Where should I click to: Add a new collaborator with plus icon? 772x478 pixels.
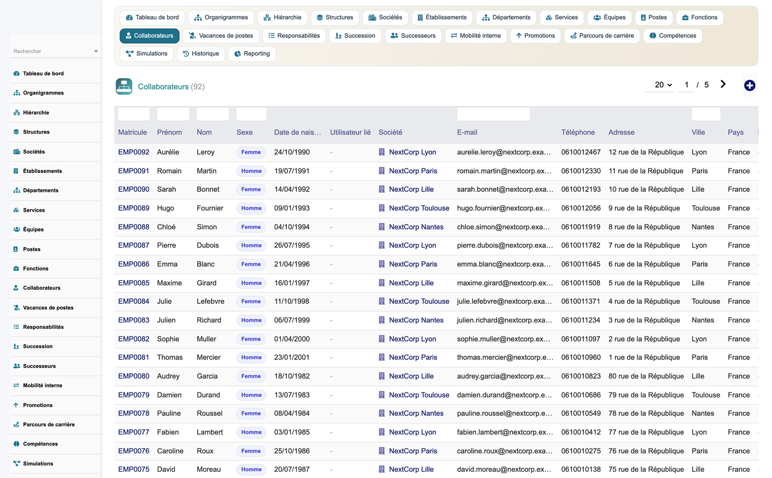pyautogui.click(x=750, y=86)
